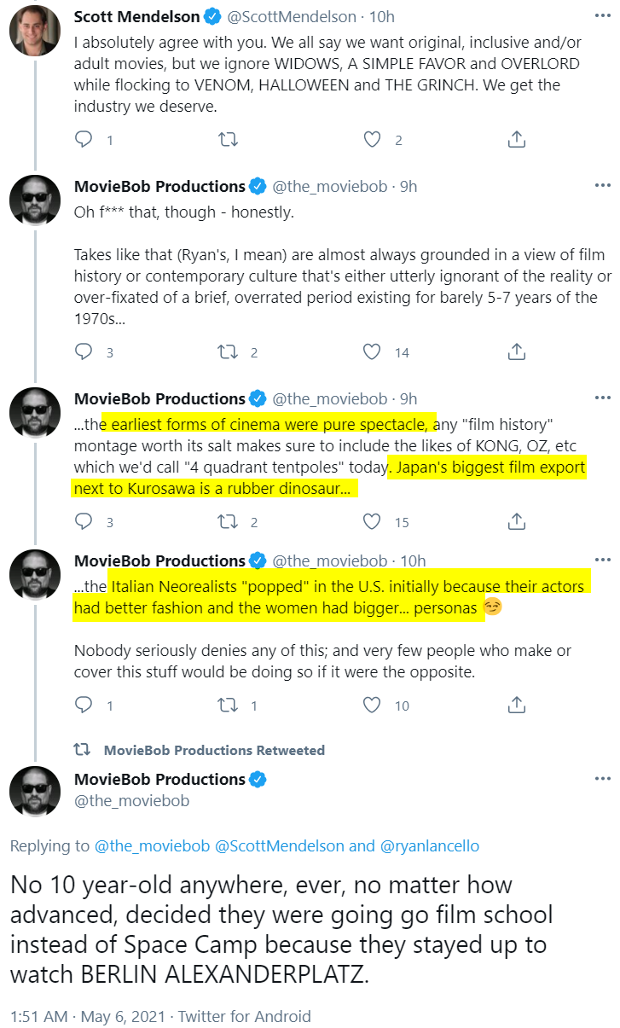The image size is (620, 1028).
Task: Open the MovieBob Productions Retweeted label
Action: (214, 750)
